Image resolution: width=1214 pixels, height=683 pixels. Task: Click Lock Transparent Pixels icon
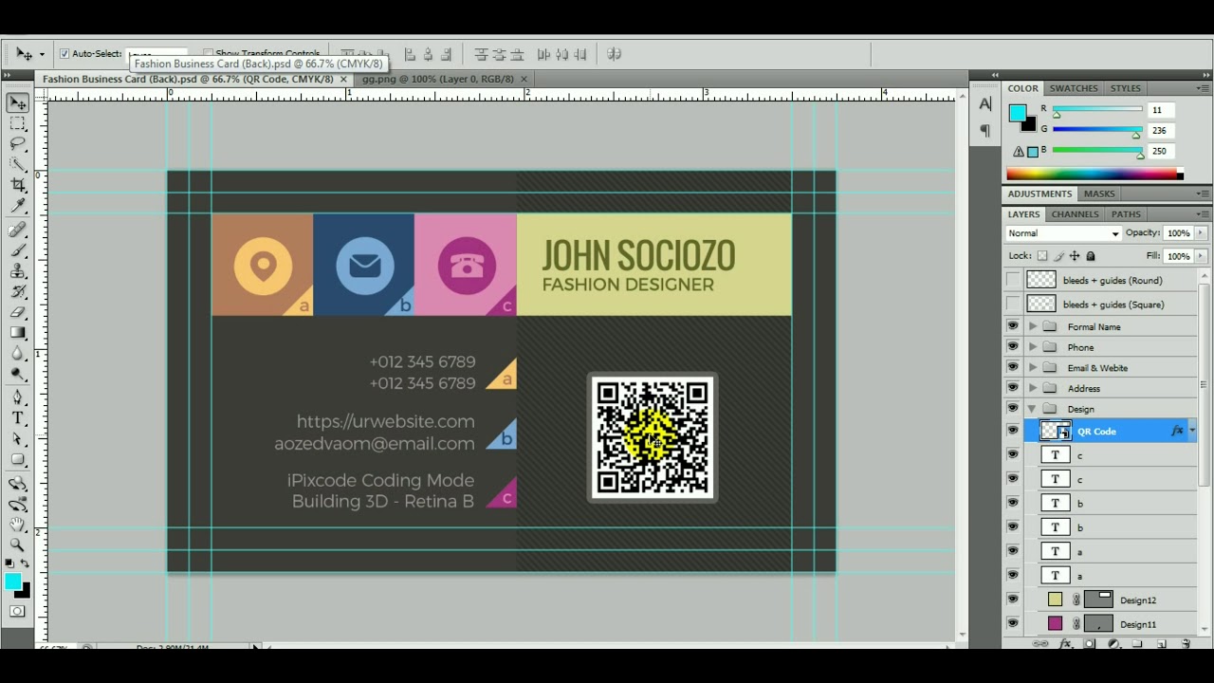[1042, 256]
